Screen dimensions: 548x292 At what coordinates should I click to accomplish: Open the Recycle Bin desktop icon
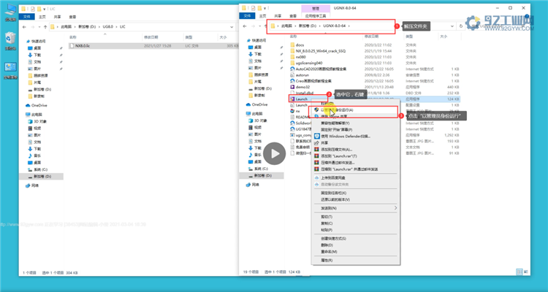10,41
